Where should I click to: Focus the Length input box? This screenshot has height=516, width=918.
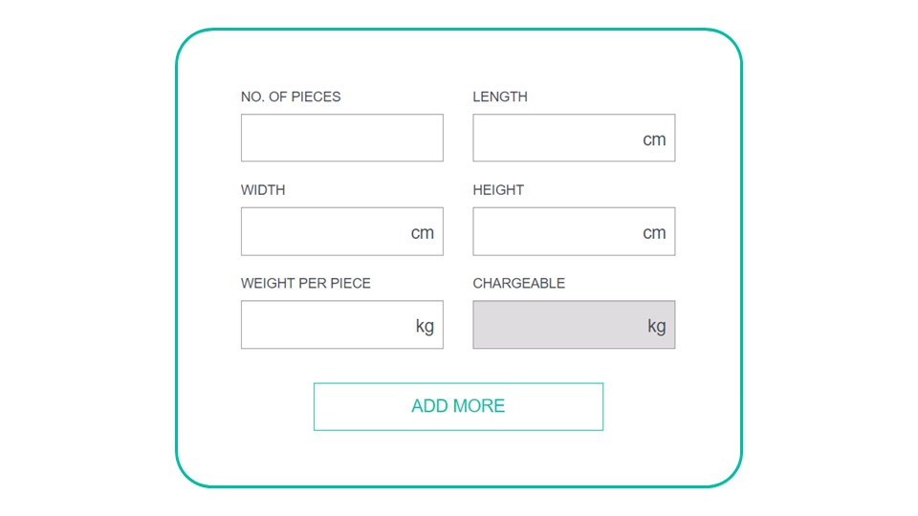click(574, 138)
